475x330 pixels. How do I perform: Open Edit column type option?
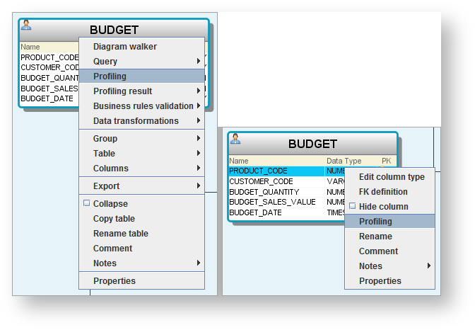pos(390,177)
